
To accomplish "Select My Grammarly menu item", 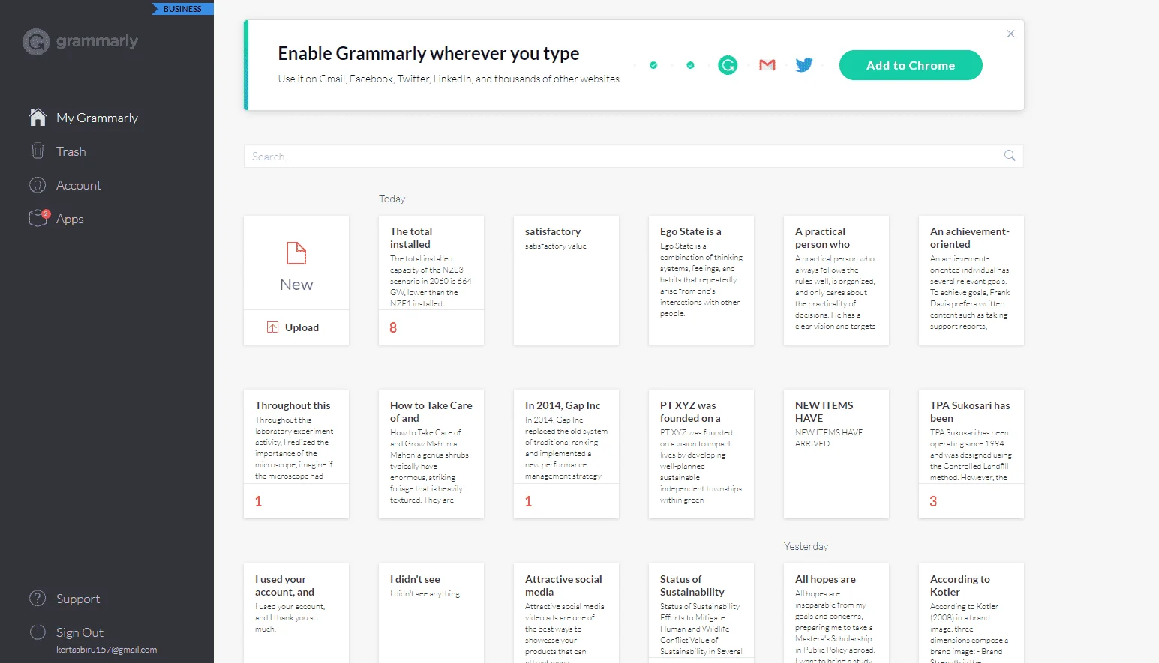I will (x=97, y=118).
